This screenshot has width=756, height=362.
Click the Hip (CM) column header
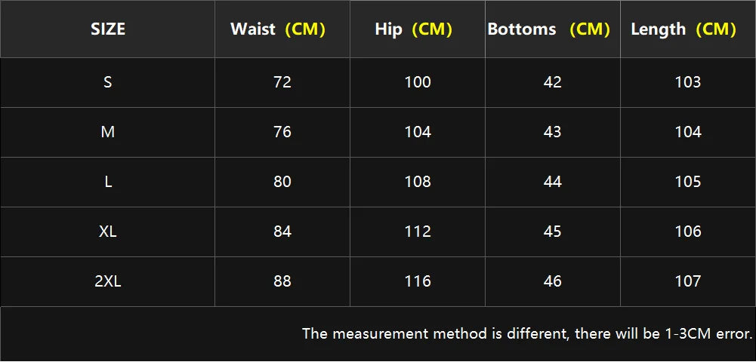click(413, 29)
